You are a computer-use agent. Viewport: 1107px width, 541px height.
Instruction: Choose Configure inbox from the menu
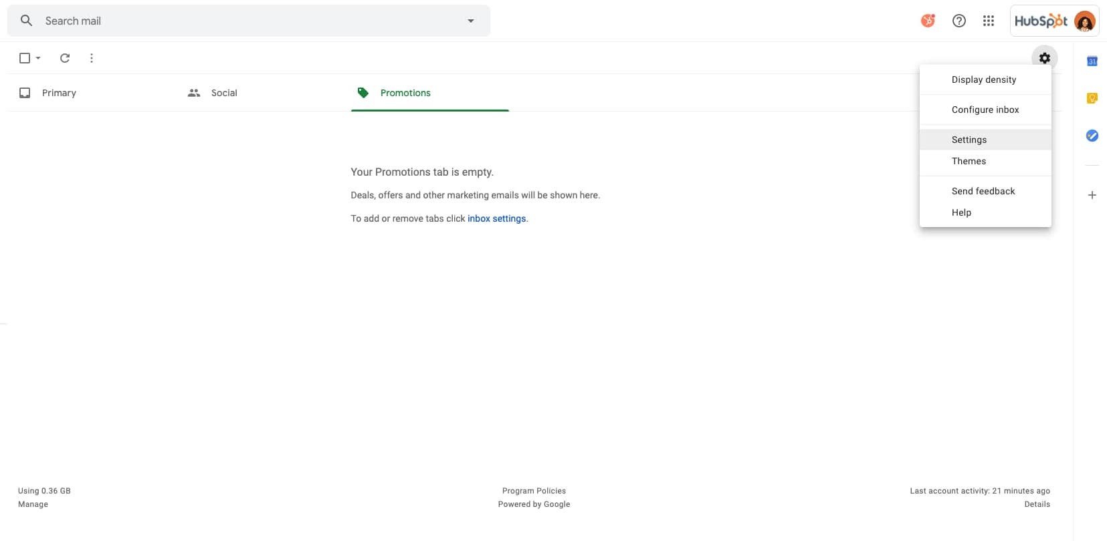click(x=985, y=110)
